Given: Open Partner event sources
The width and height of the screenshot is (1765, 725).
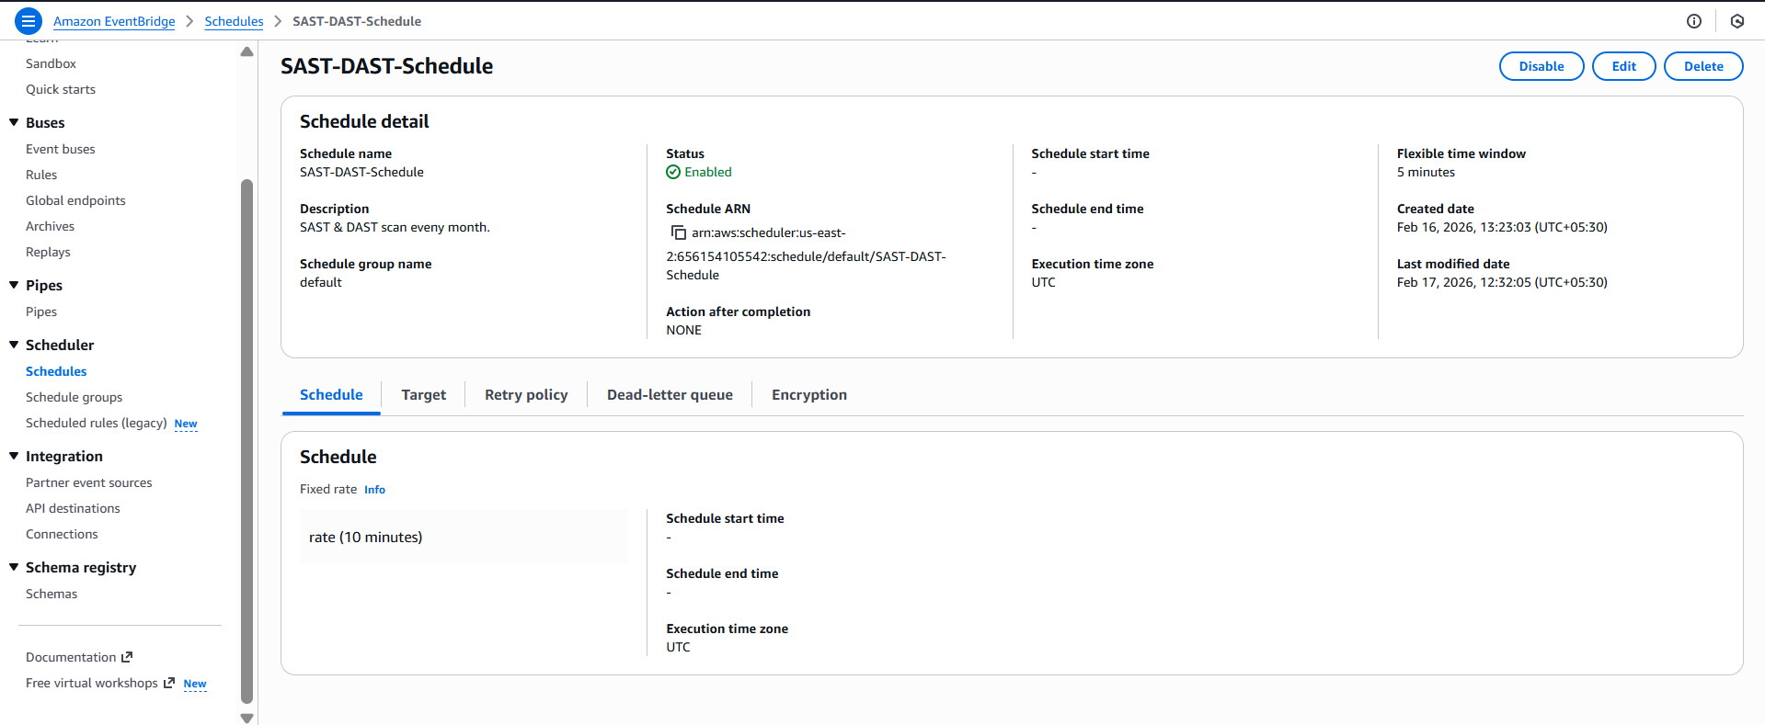Looking at the screenshot, I should coord(89,482).
